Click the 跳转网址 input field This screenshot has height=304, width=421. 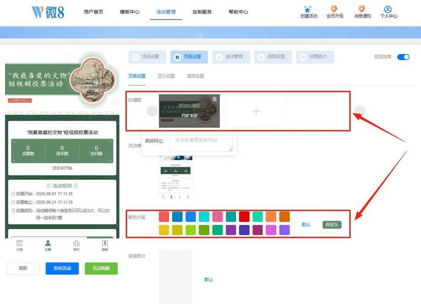pyautogui.click(x=201, y=143)
